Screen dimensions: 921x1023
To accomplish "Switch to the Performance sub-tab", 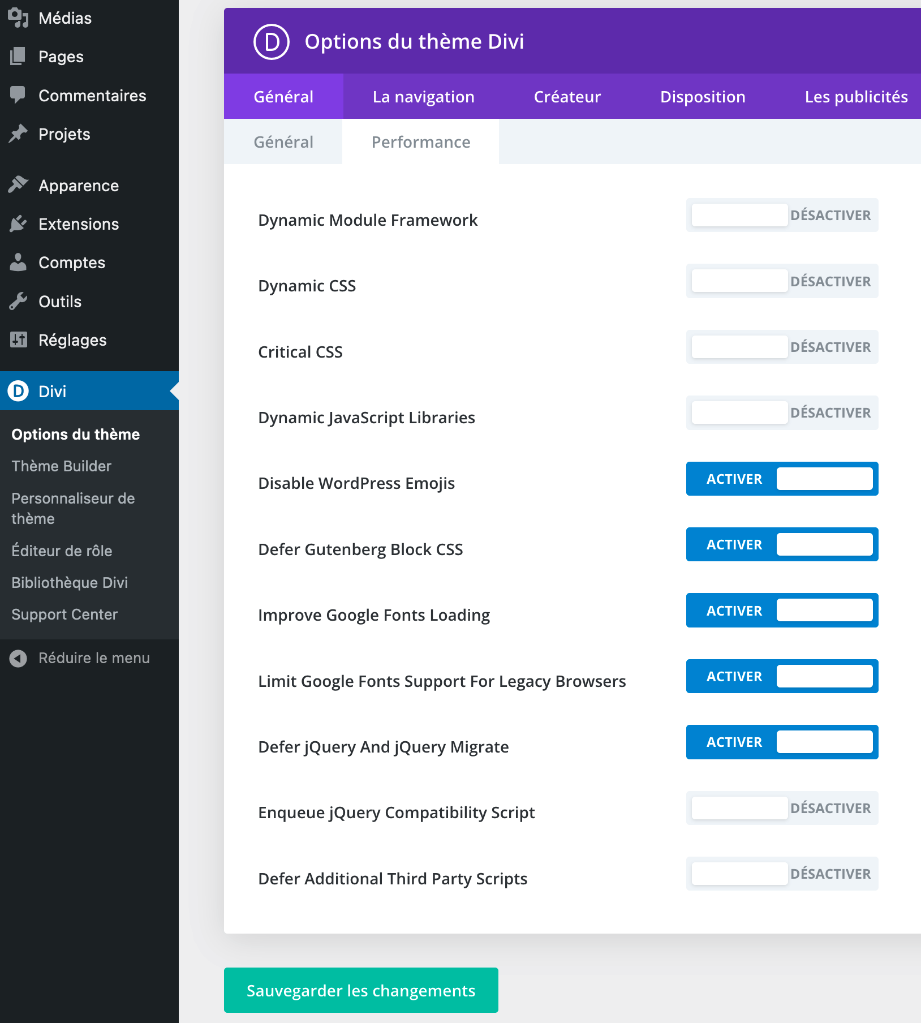I will pos(420,142).
